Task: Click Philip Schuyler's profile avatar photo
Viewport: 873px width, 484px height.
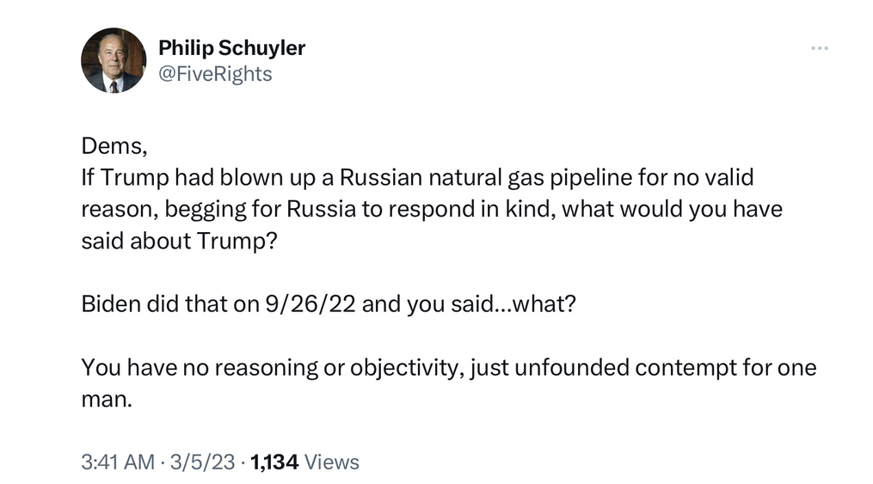Action: (114, 60)
